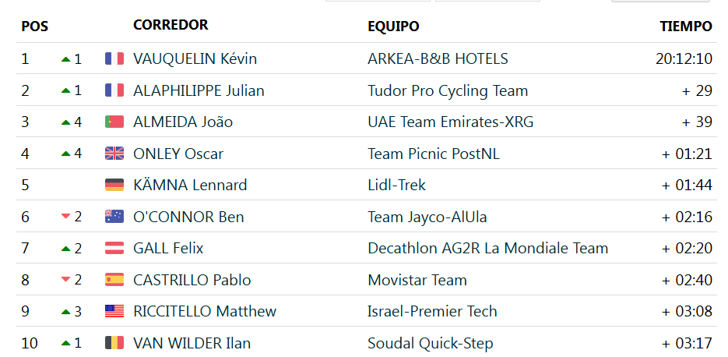Click the red down arrow for O'Connor
The image size is (728, 357).
pyautogui.click(x=65, y=217)
